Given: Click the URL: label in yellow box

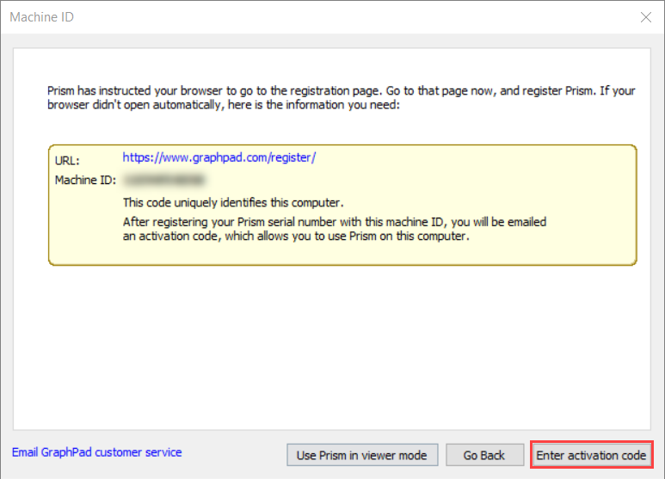Looking at the screenshot, I should (67, 161).
